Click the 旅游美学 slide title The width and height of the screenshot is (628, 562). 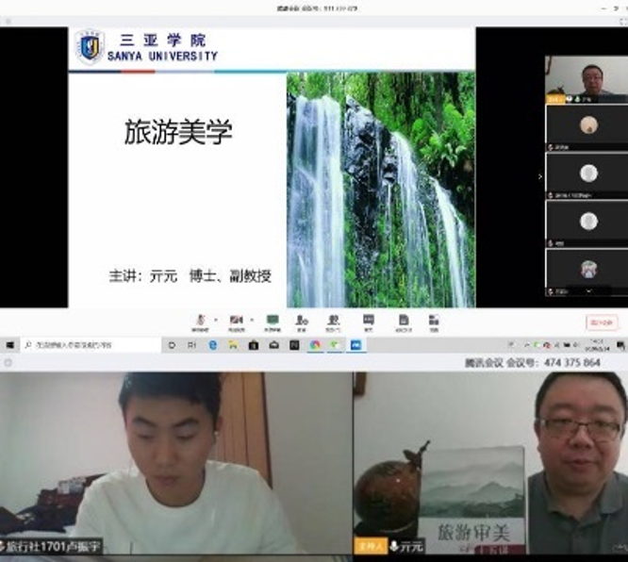178,133
